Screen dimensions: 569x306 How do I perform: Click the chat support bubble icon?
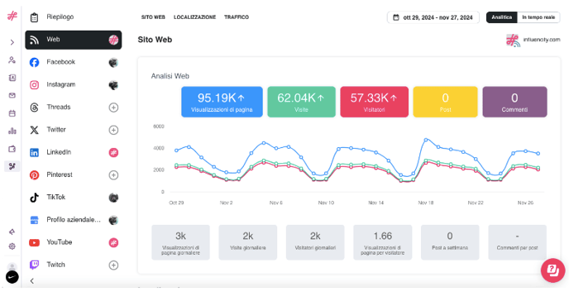pyautogui.click(x=552, y=270)
